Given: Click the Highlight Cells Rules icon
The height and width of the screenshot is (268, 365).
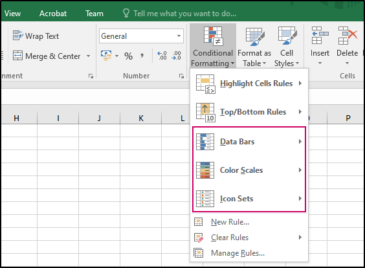Looking at the screenshot, I should coord(206,84).
